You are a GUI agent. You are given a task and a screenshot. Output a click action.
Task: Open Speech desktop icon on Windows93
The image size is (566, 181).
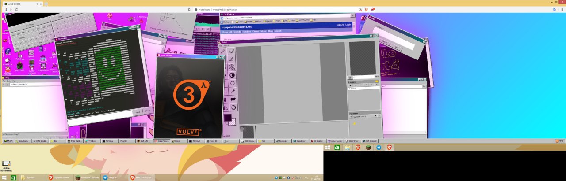coord(31,54)
